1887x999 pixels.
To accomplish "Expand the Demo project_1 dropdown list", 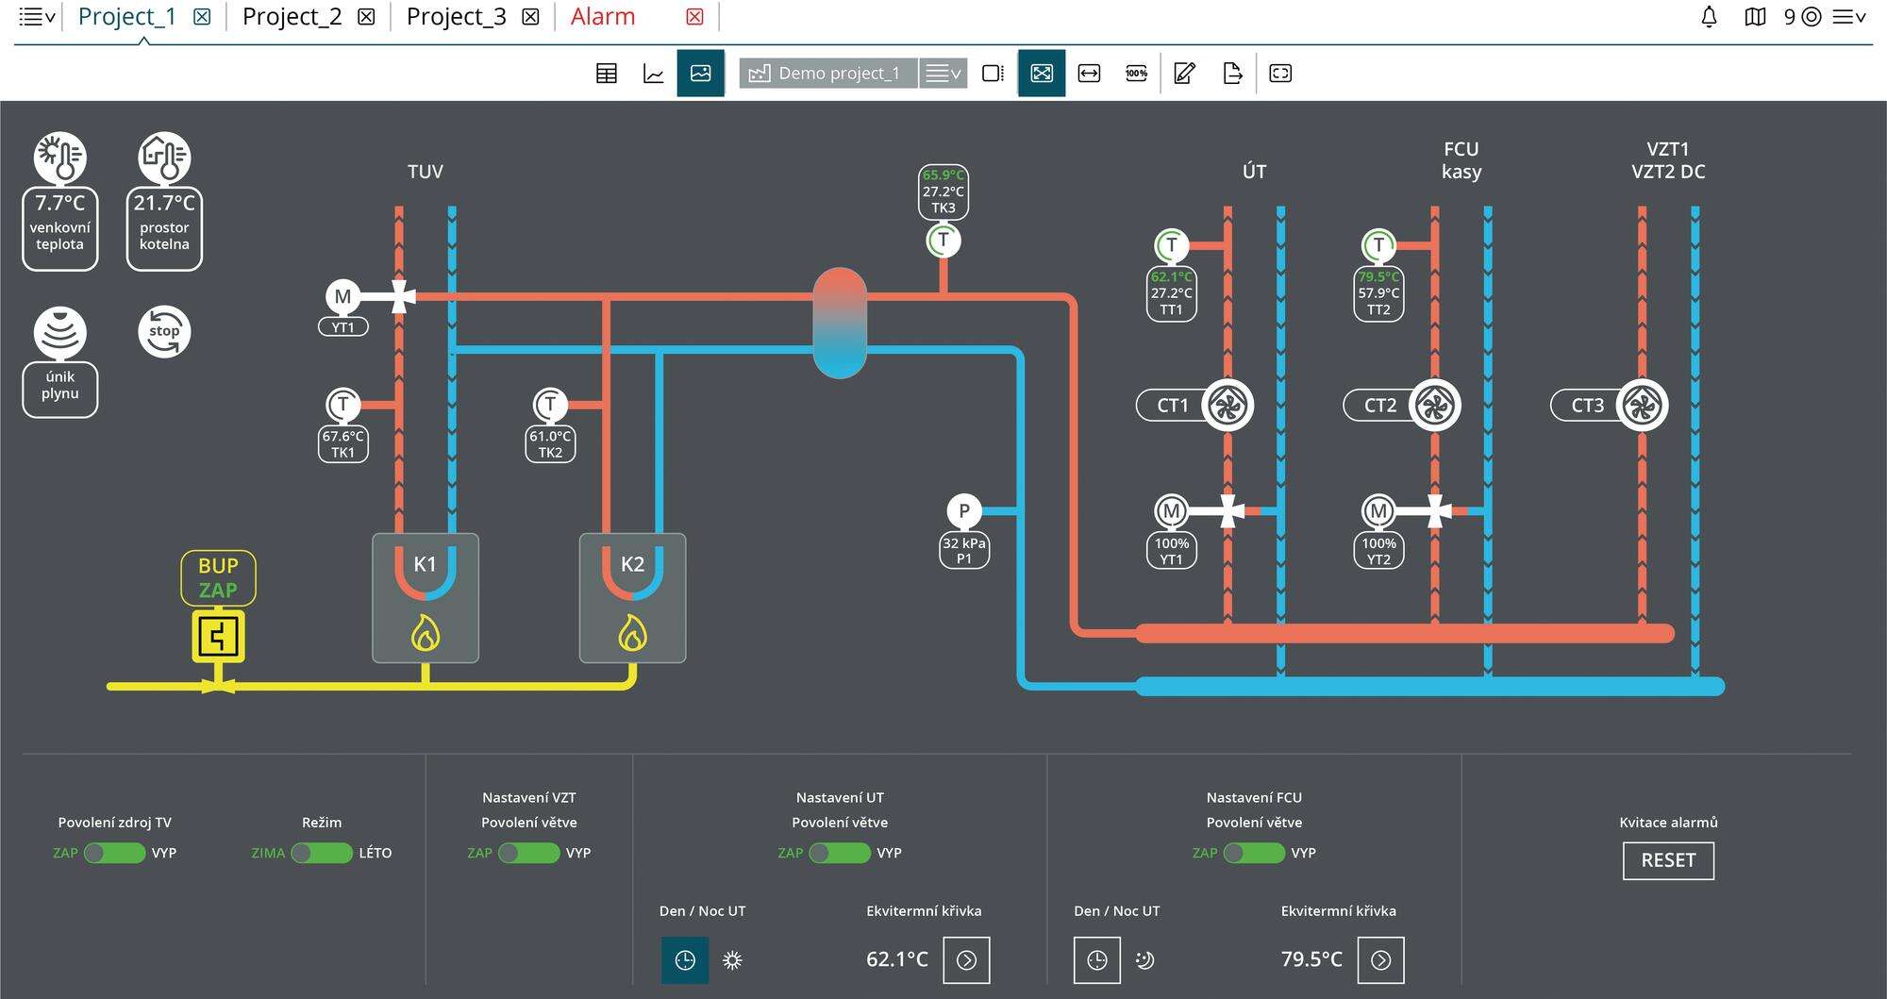I will 943,74.
